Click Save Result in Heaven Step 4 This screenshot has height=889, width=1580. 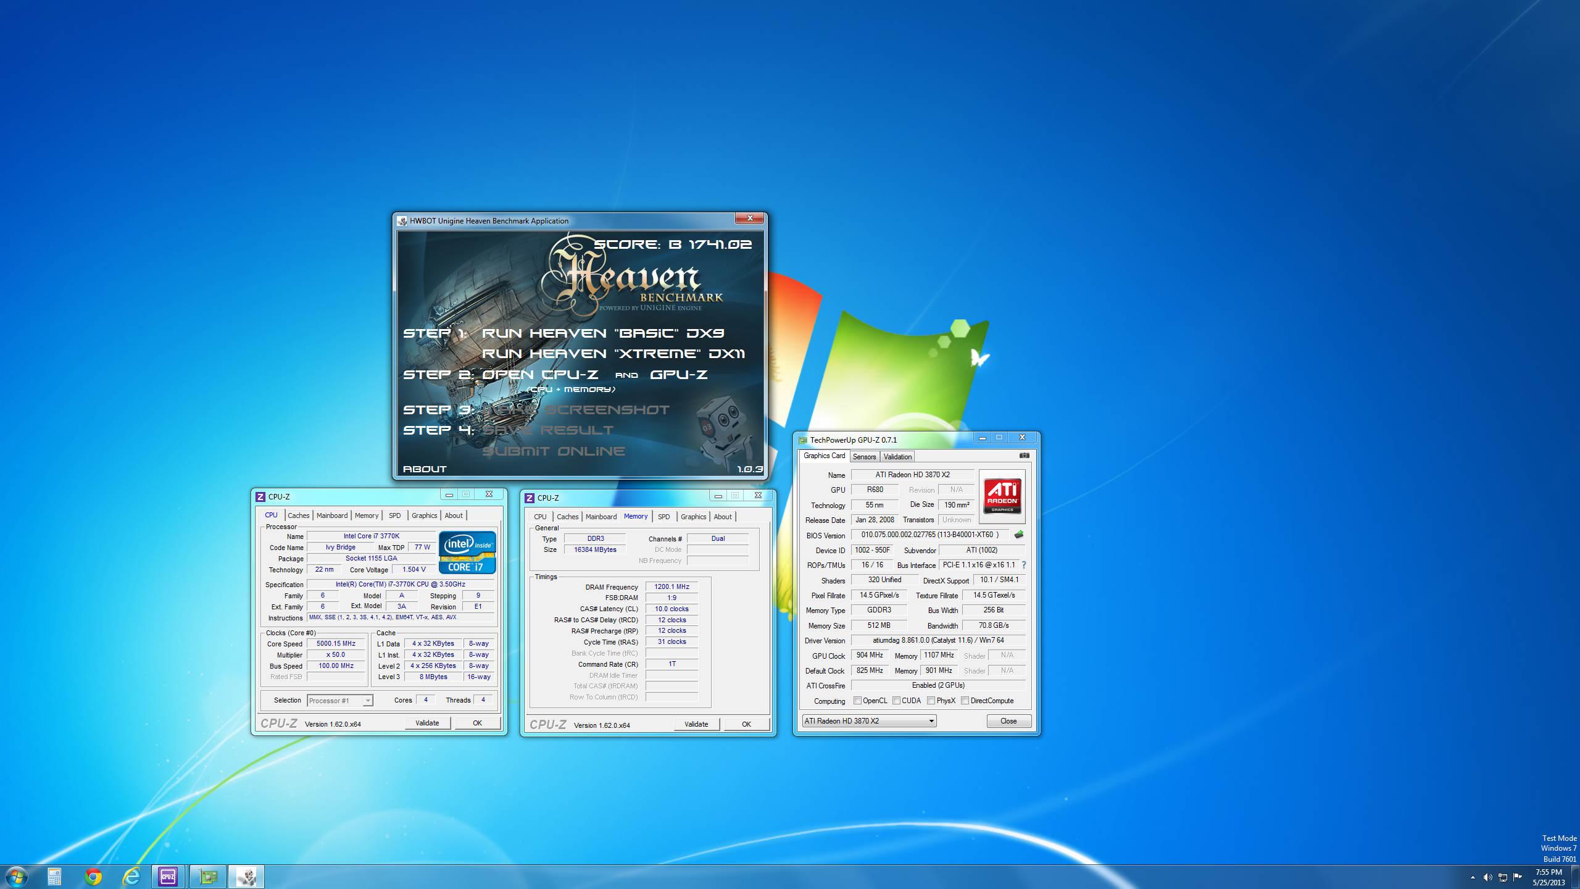pyautogui.click(x=548, y=430)
